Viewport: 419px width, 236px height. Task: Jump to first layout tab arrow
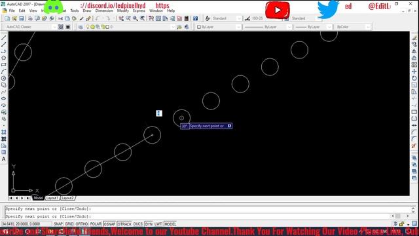(10, 198)
